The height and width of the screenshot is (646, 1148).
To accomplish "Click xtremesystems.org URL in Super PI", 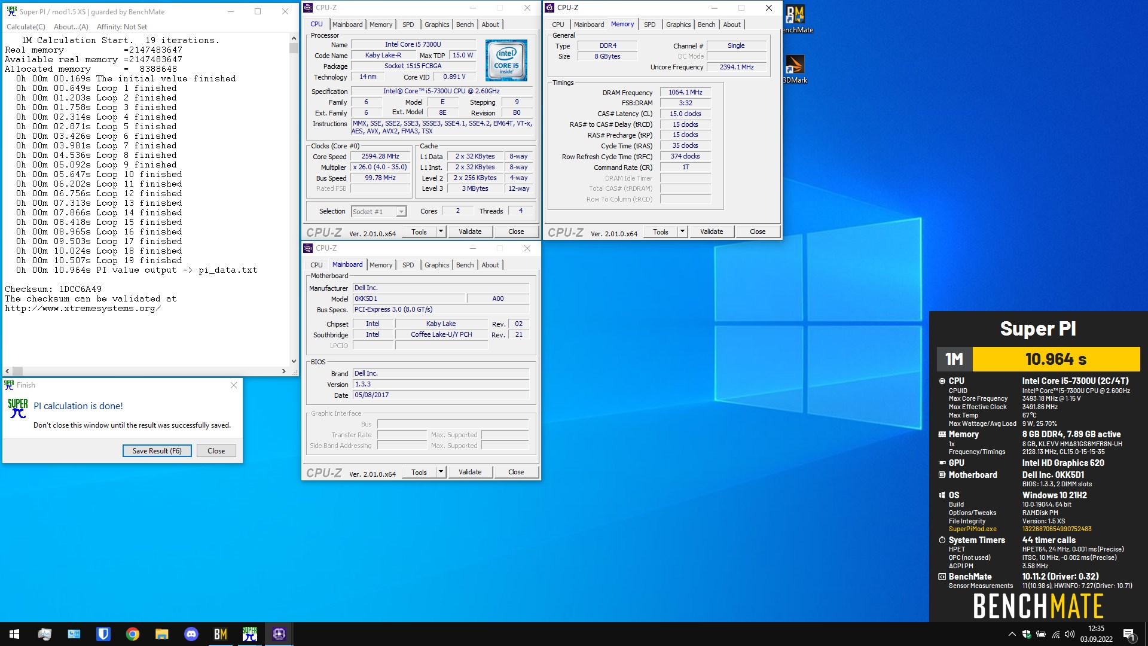I will pyautogui.click(x=83, y=309).
